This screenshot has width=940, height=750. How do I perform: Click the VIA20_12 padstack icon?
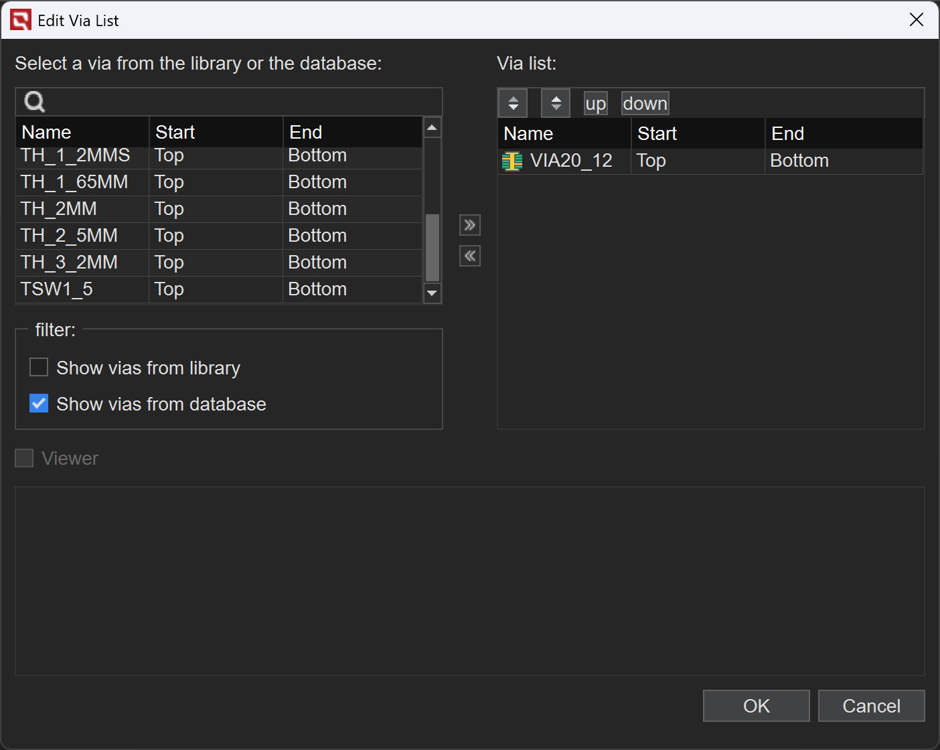click(x=512, y=161)
